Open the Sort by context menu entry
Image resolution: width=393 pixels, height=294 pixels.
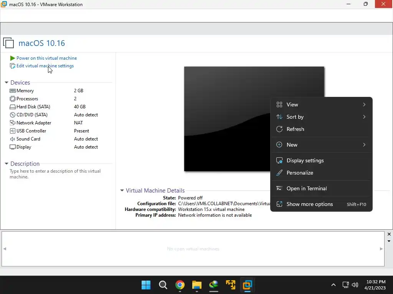click(321, 117)
